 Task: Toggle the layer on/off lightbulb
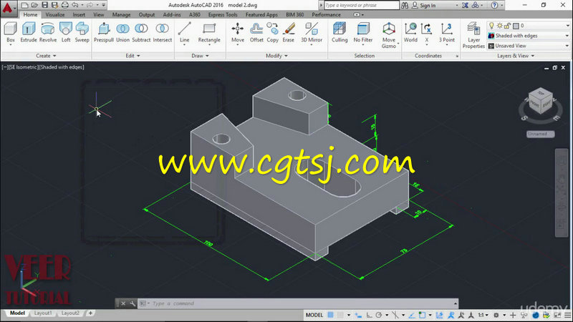(491, 26)
